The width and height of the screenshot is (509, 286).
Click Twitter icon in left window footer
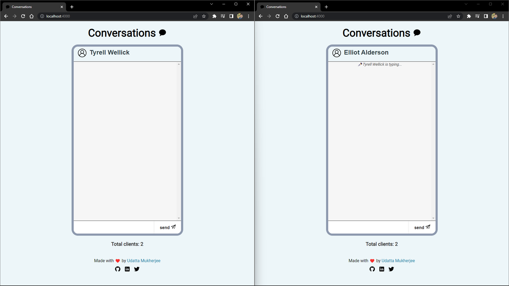pos(137,269)
